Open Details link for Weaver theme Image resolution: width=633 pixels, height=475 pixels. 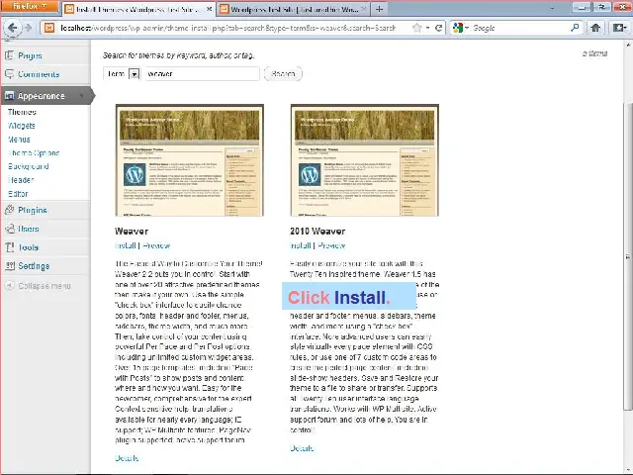[127, 458]
